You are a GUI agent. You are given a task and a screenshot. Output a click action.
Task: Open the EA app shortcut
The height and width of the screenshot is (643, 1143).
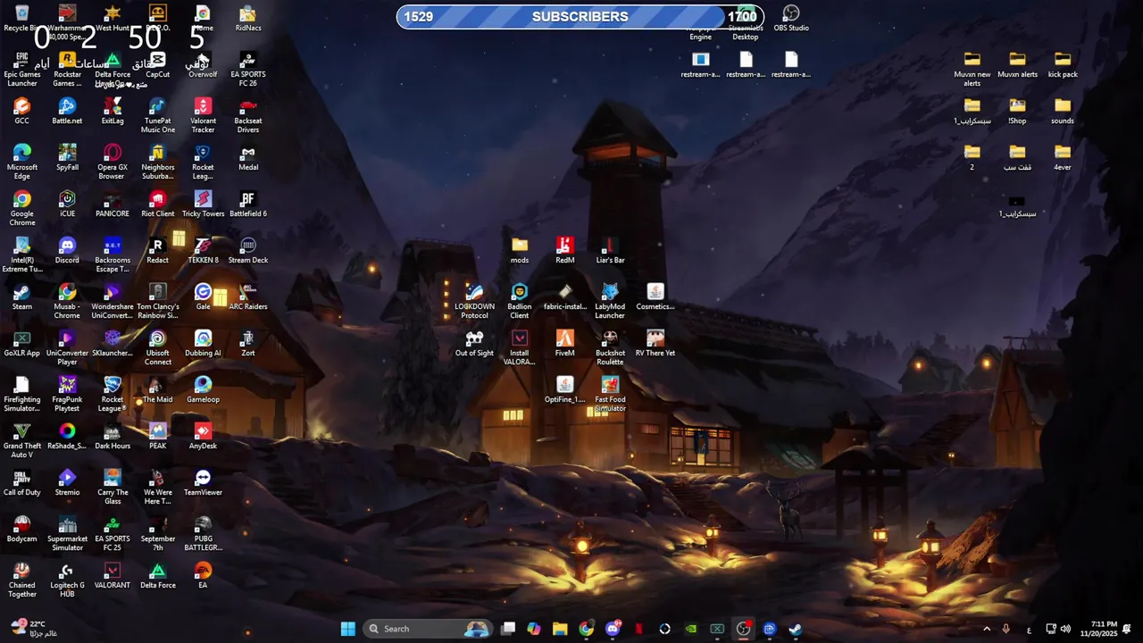(x=203, y=576)
